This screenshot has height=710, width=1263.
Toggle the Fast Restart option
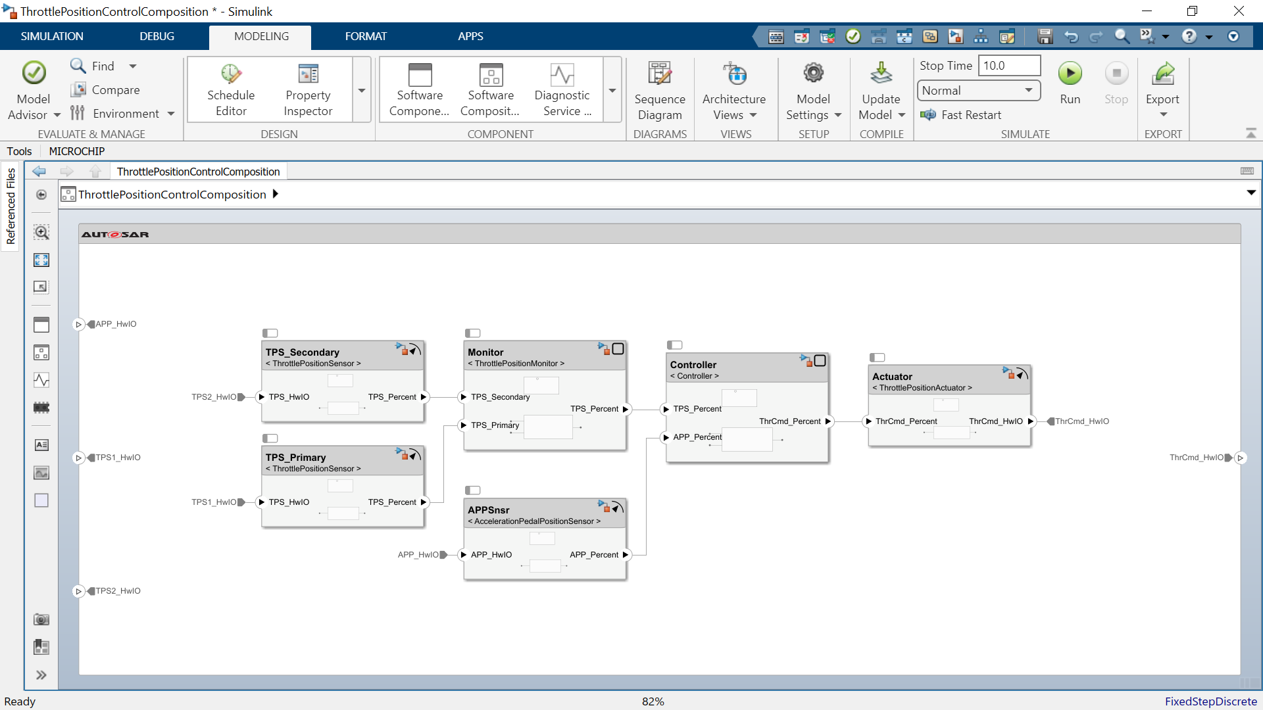[x=962, y=115]
